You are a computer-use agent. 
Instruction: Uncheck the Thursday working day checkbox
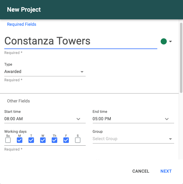pyautogui.click(x=54, y=140)
